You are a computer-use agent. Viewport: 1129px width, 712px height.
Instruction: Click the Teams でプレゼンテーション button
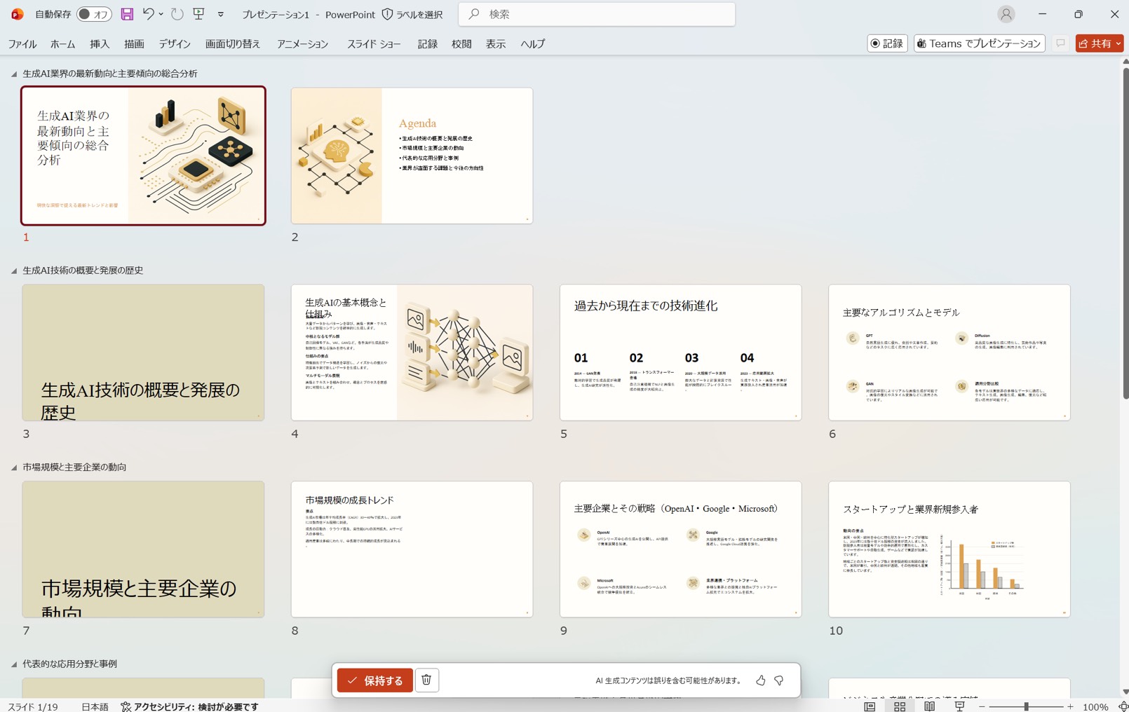979,43
